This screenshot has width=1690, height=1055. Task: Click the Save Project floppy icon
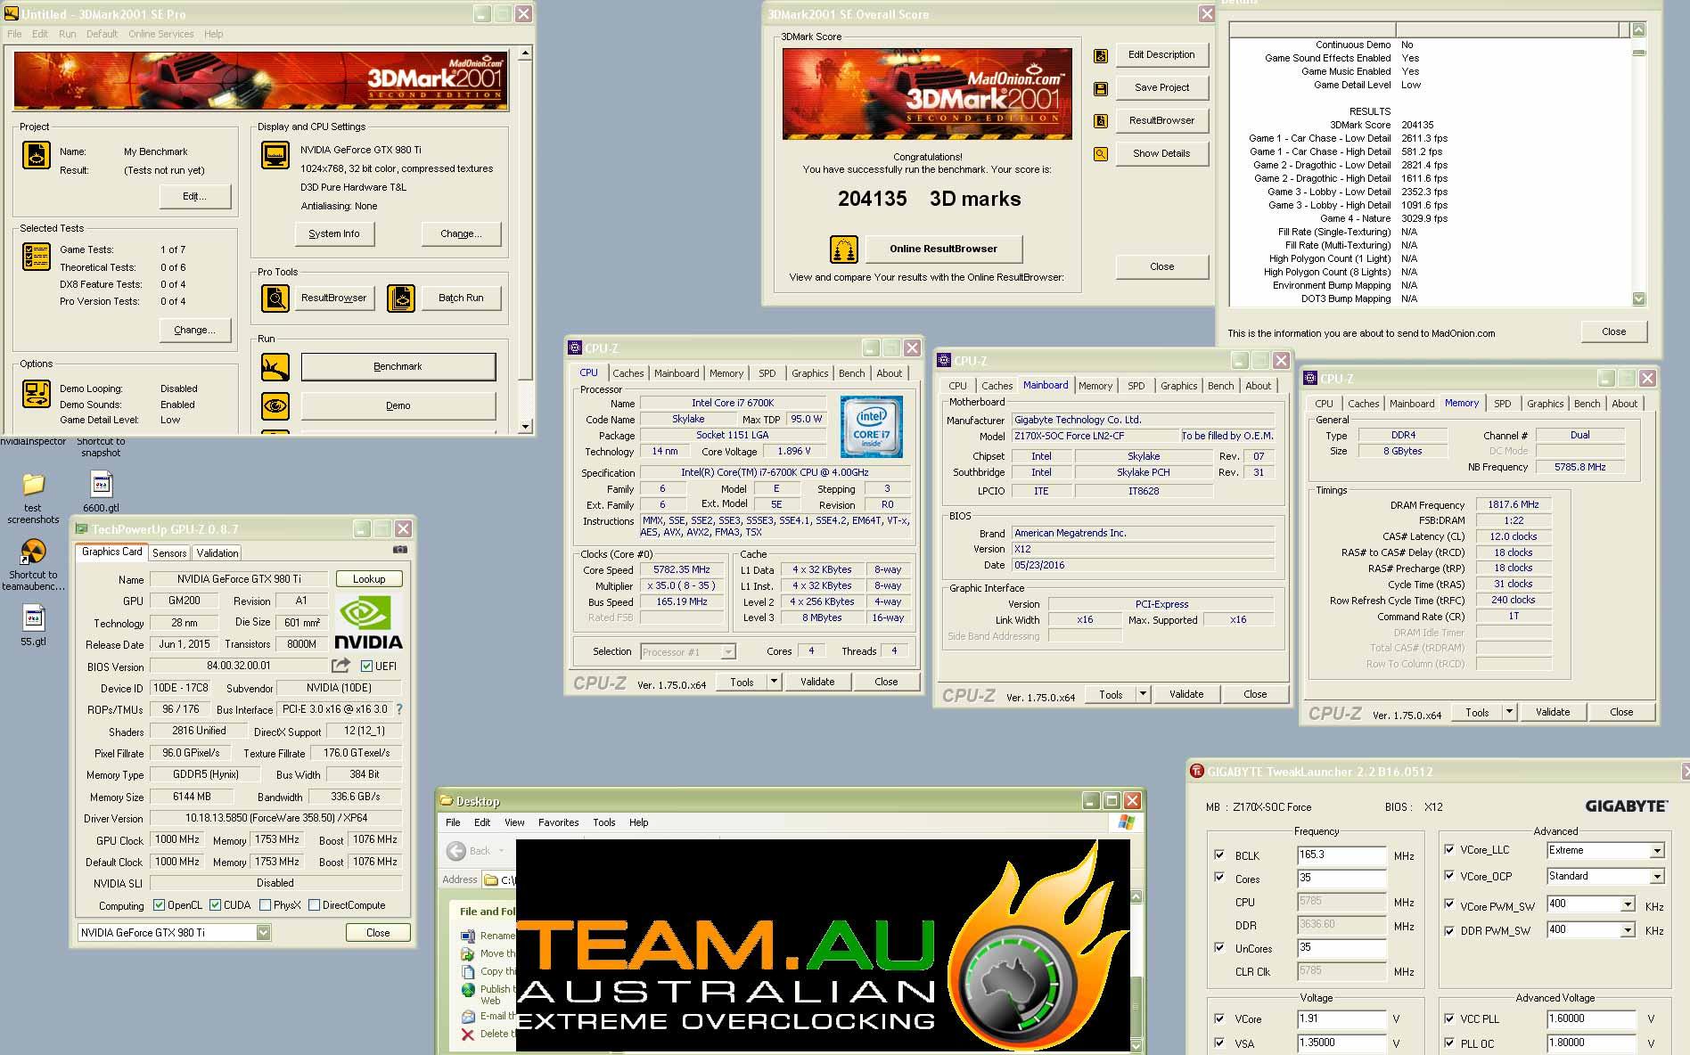click(x=1101, y=88)
